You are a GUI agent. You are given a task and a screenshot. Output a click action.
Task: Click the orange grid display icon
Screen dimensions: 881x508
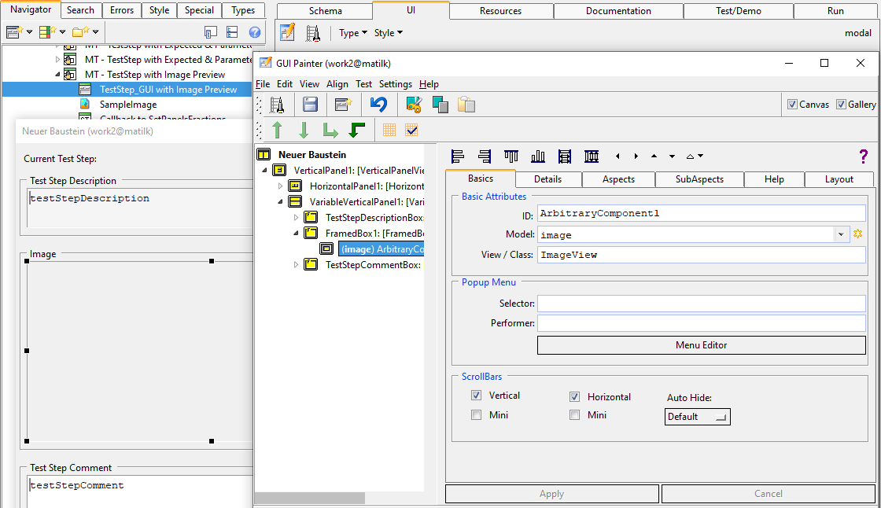pos(389,131)
